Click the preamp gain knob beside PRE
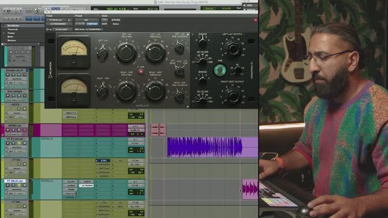 (x=238, y=70)
